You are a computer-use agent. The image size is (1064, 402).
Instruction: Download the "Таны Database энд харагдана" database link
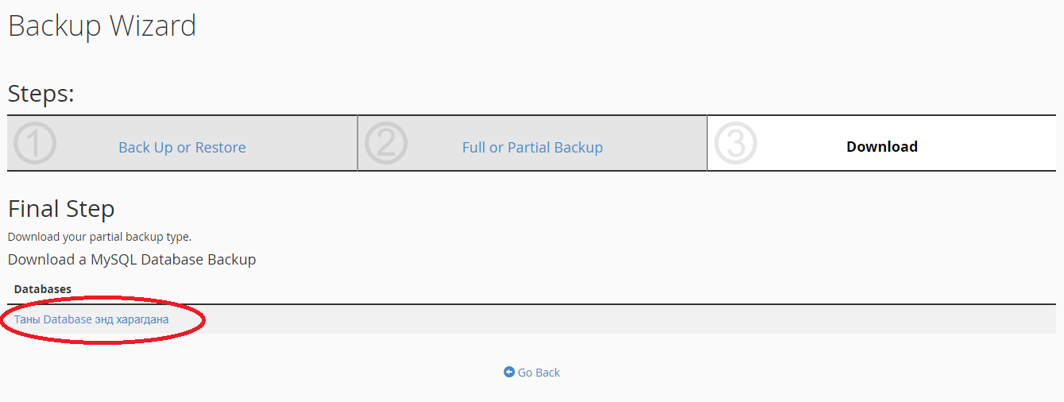point(91,319)
